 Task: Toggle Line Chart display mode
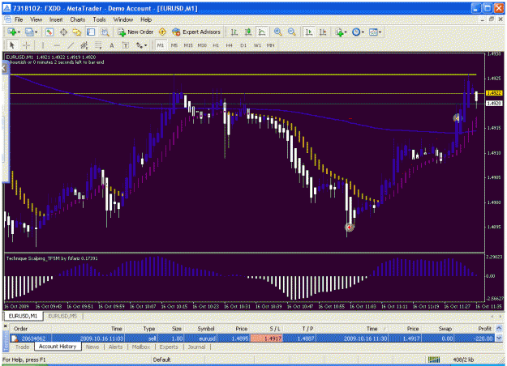262,32
